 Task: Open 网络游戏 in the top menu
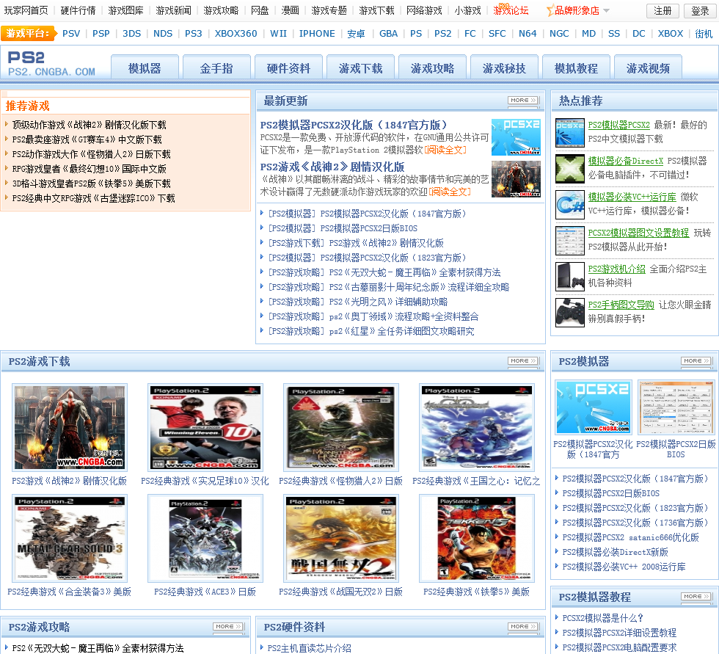click(424, 10)
